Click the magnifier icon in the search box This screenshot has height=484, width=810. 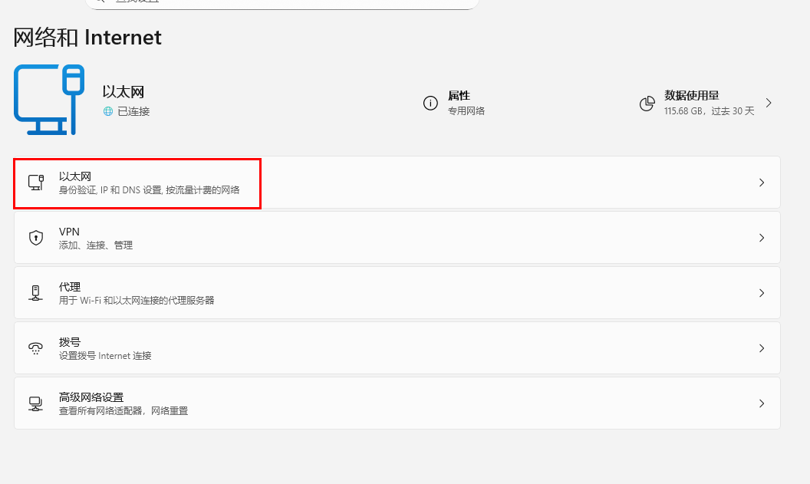click(100, 2)
